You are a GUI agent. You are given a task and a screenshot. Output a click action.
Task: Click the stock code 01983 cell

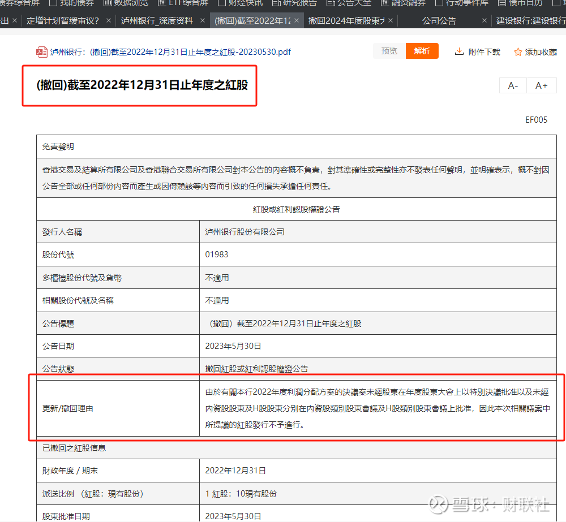[x=378, y=254]
